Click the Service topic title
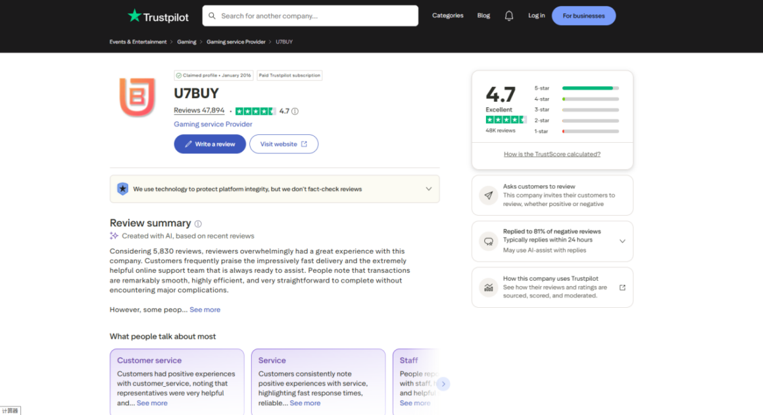Screen dimensions: 763x415 (272, 360)
